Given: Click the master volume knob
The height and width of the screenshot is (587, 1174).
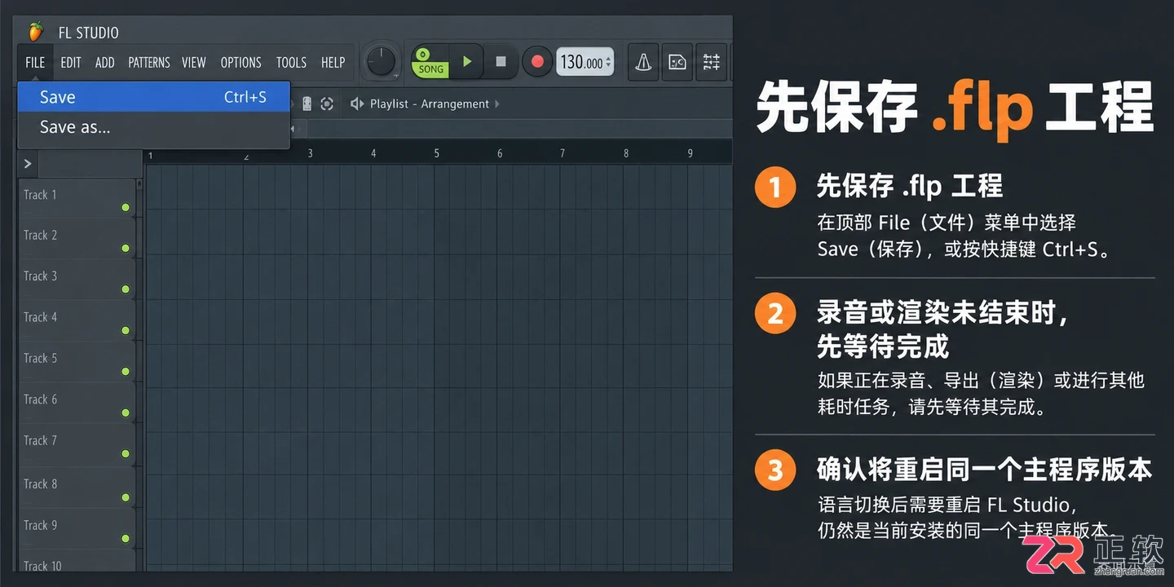Looking at the screenshot, I should (381, 62).
